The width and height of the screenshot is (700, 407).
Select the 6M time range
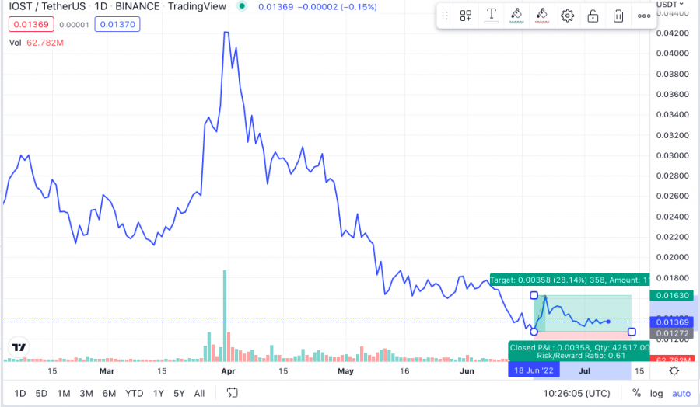(x=109, y=393)
